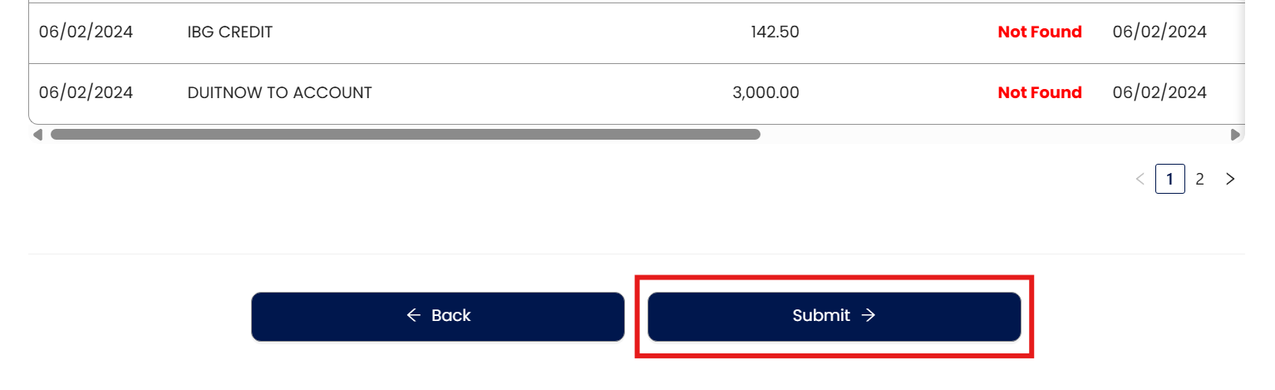Click the leftmost date in DUITNOW row

click(x=86, y=92)
